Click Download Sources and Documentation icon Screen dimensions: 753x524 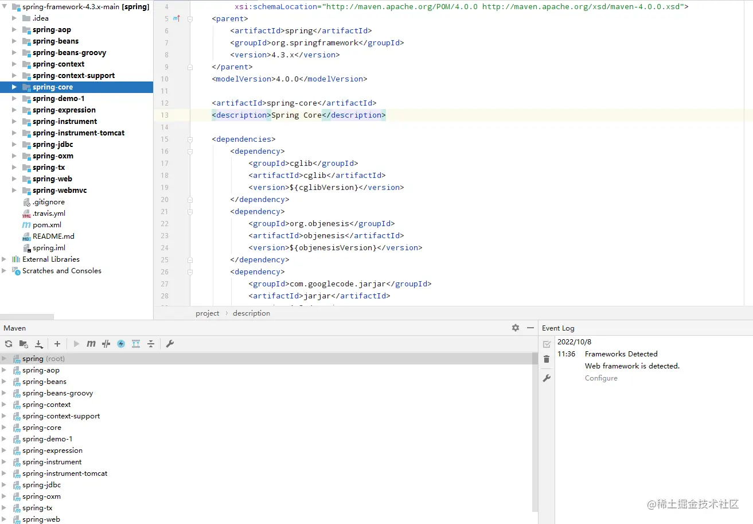coord(38,344)
